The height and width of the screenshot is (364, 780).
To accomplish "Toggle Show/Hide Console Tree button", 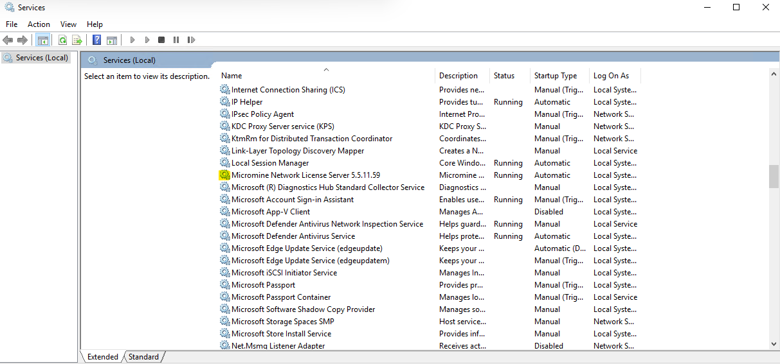I will click(42, 40).
